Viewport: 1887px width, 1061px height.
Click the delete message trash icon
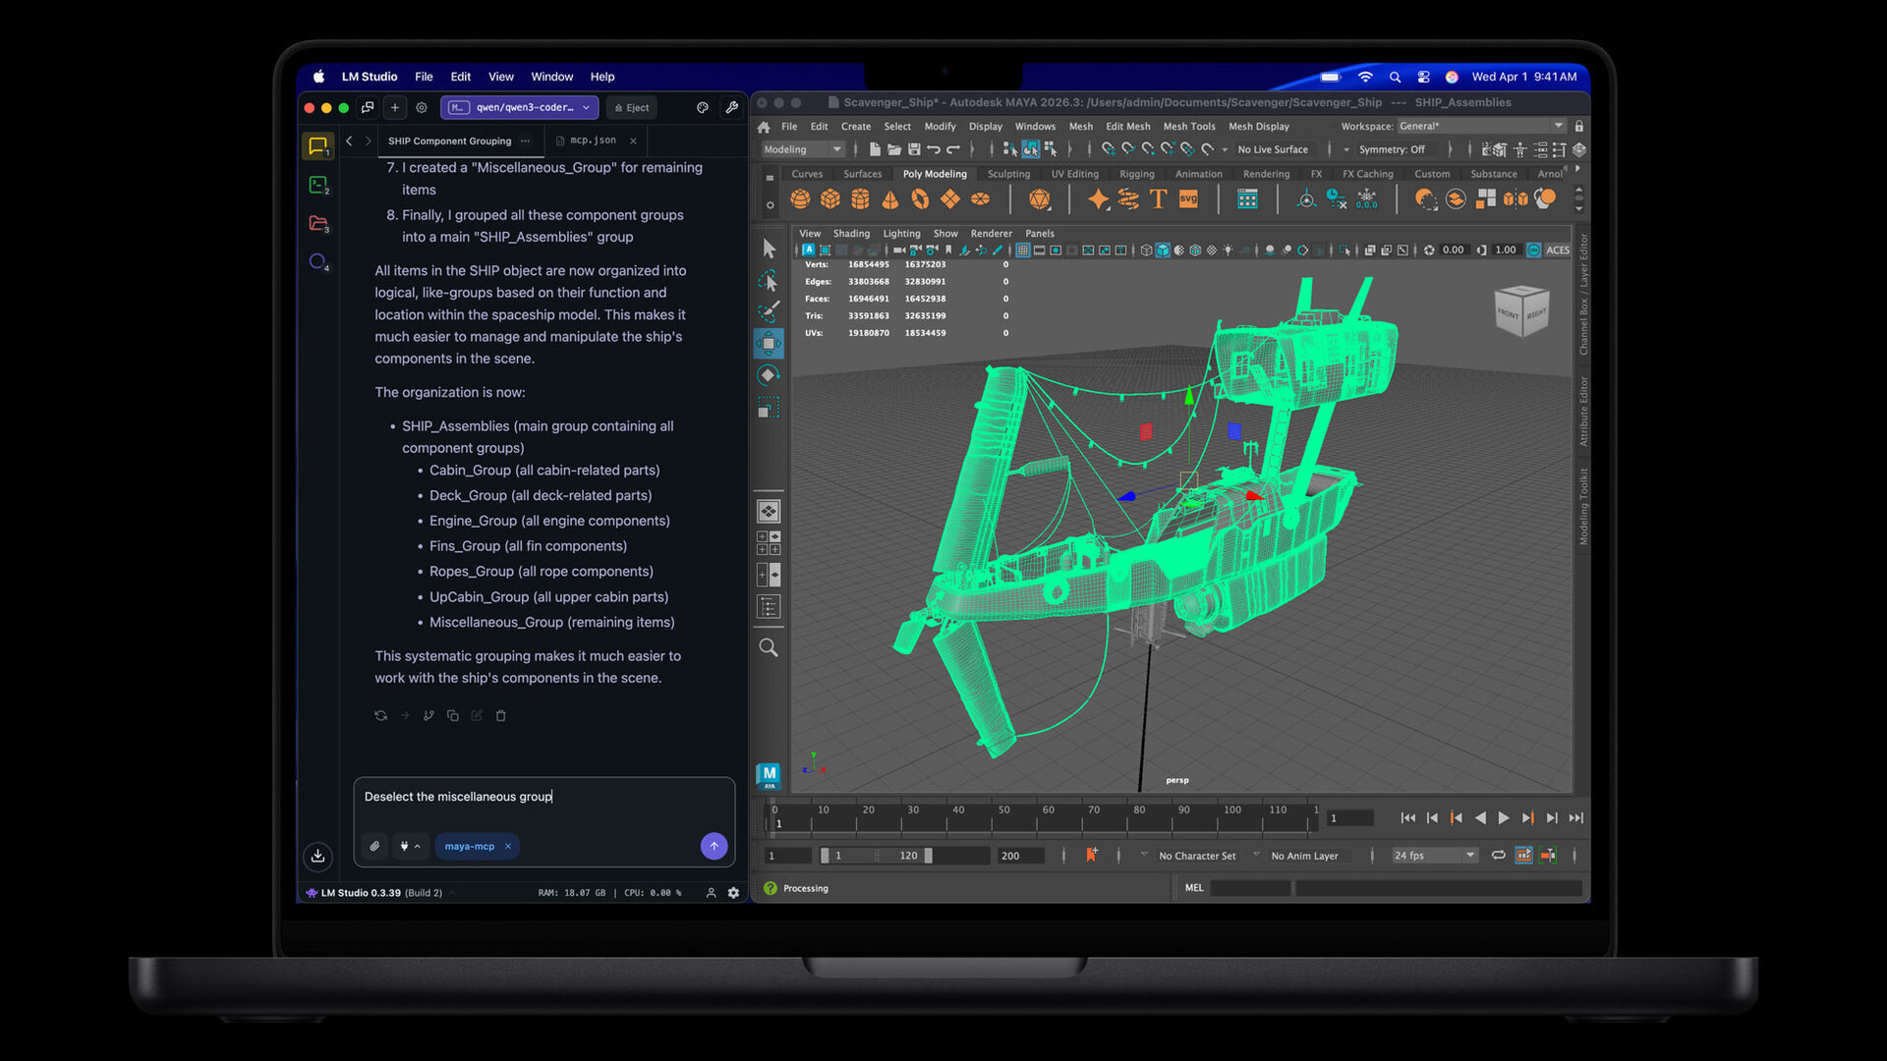pyautogui.click(x=501, y=715)
